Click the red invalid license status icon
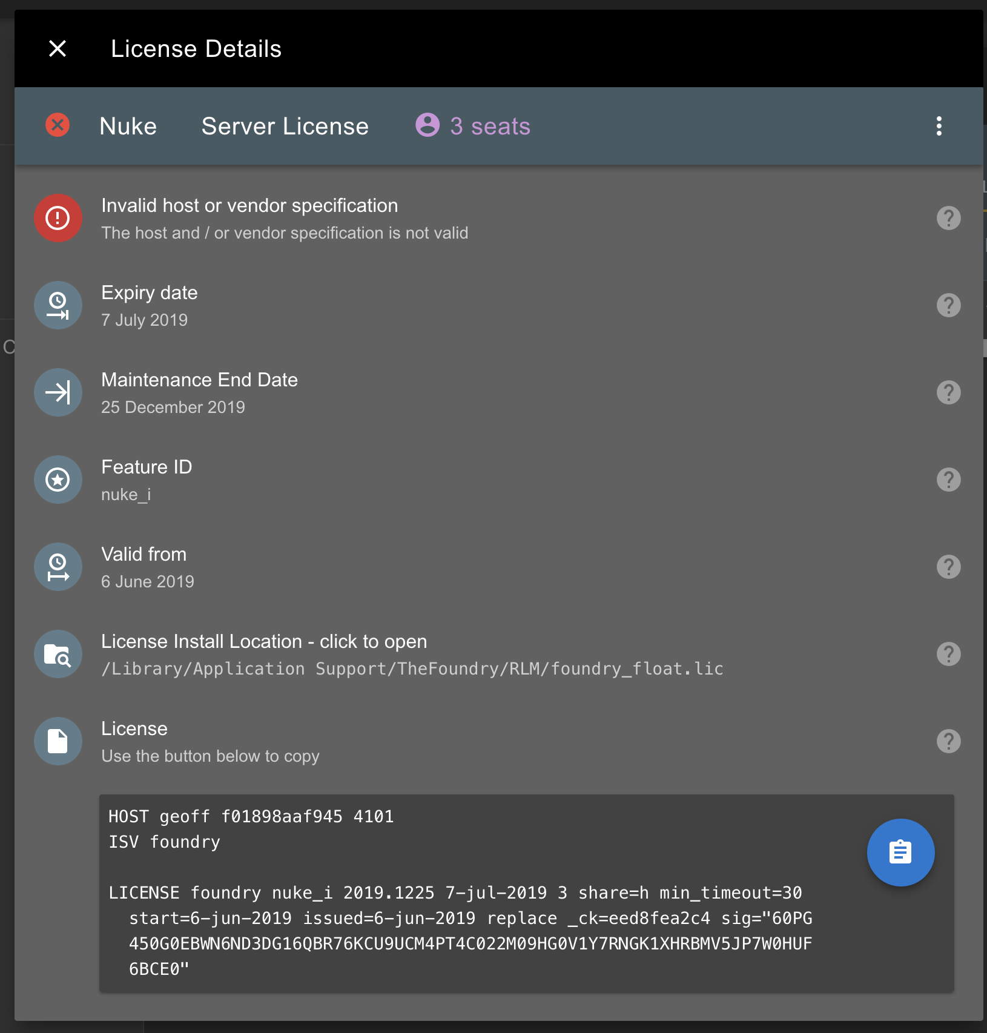Screen dimensions: 987x1033 coord(58,125)
